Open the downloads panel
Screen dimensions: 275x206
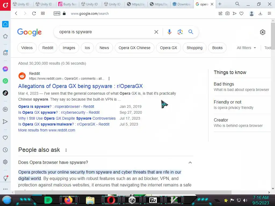click(260, 13)
